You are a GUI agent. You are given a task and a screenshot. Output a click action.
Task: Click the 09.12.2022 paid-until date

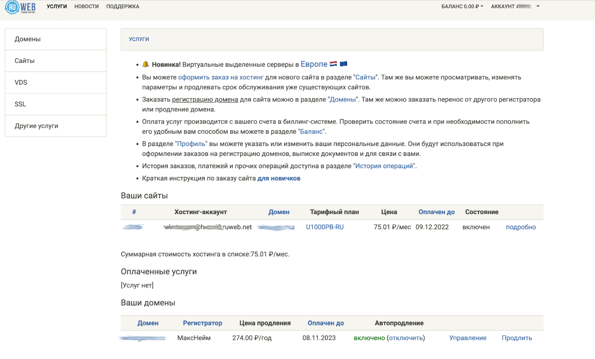click(x=432, y=227)
